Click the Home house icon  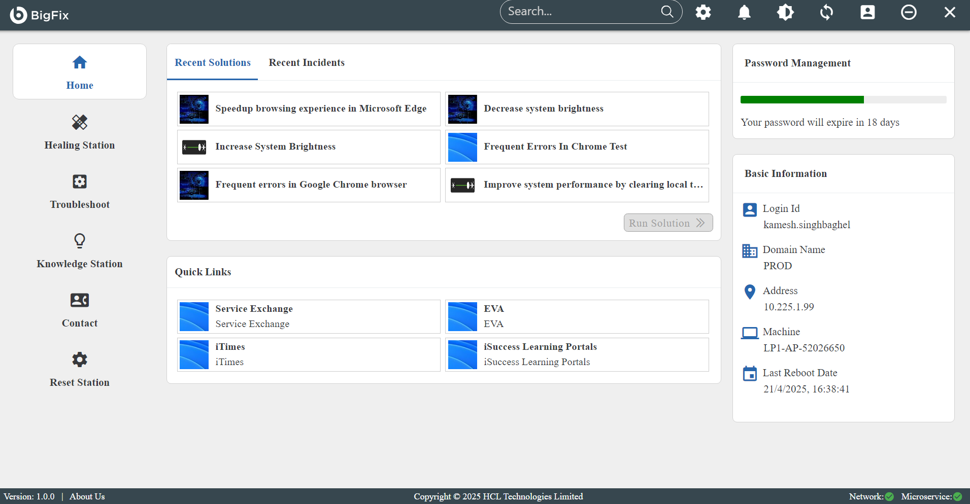point(80,62)
